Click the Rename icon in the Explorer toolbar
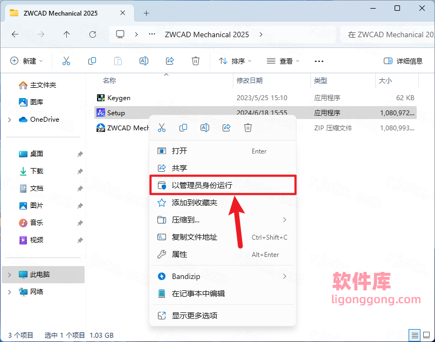The width and height of the screenshot is (435, 342). click(x=144, y=61)
